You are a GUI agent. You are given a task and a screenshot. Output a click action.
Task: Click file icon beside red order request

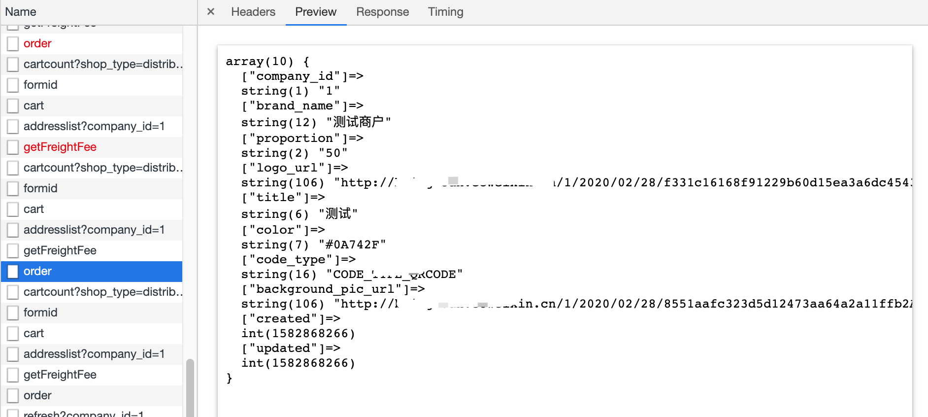tap(13, 43)
